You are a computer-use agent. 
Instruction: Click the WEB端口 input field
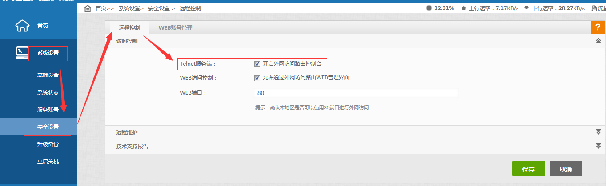click(x=355, y=93)
